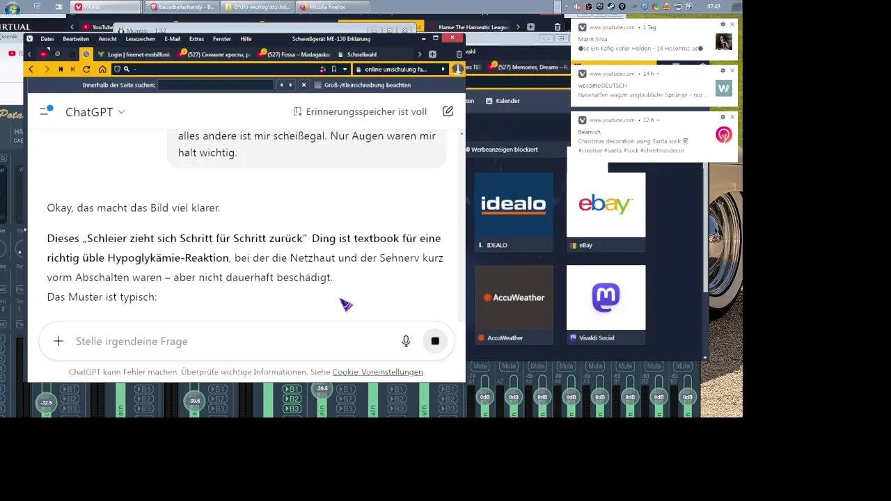The height and width of the screenshot is (501, 891).
Task: Expand the 14 h wocomoDEUTSCH notification chevron
Action: (x=658, y=74)
